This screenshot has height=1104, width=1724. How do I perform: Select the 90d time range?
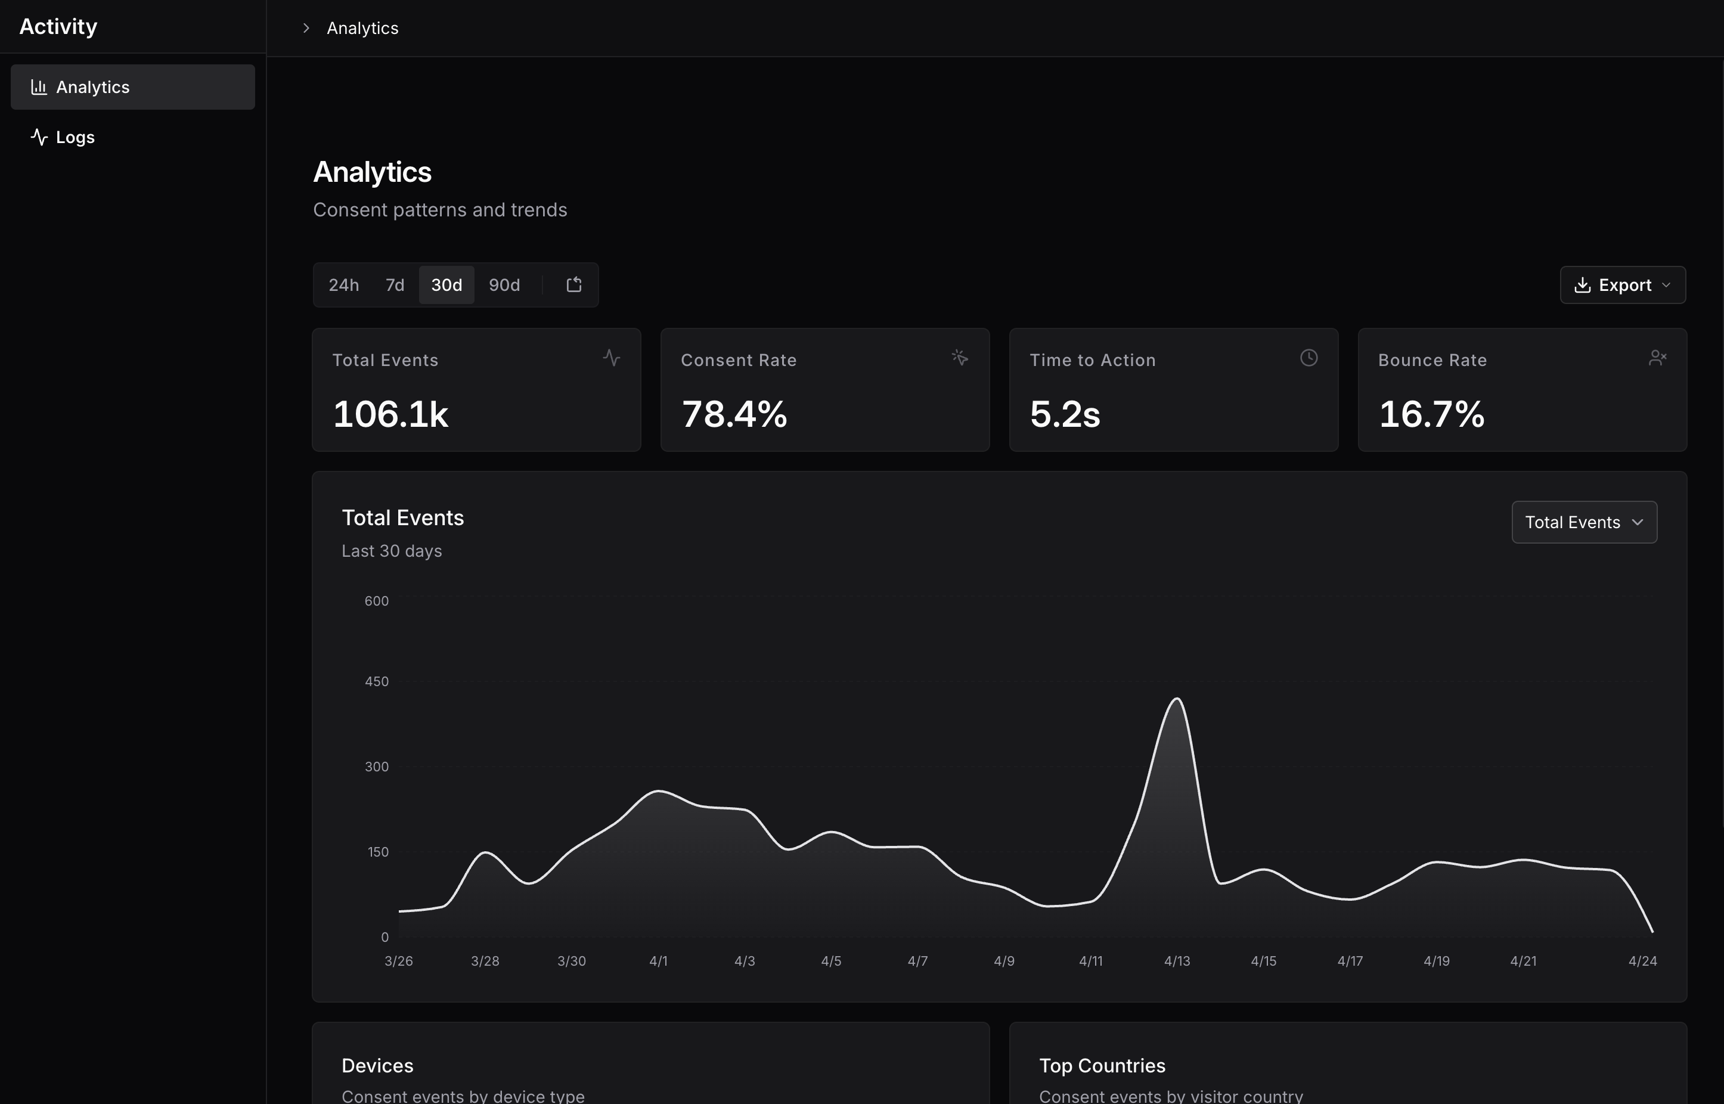[504, 284]
